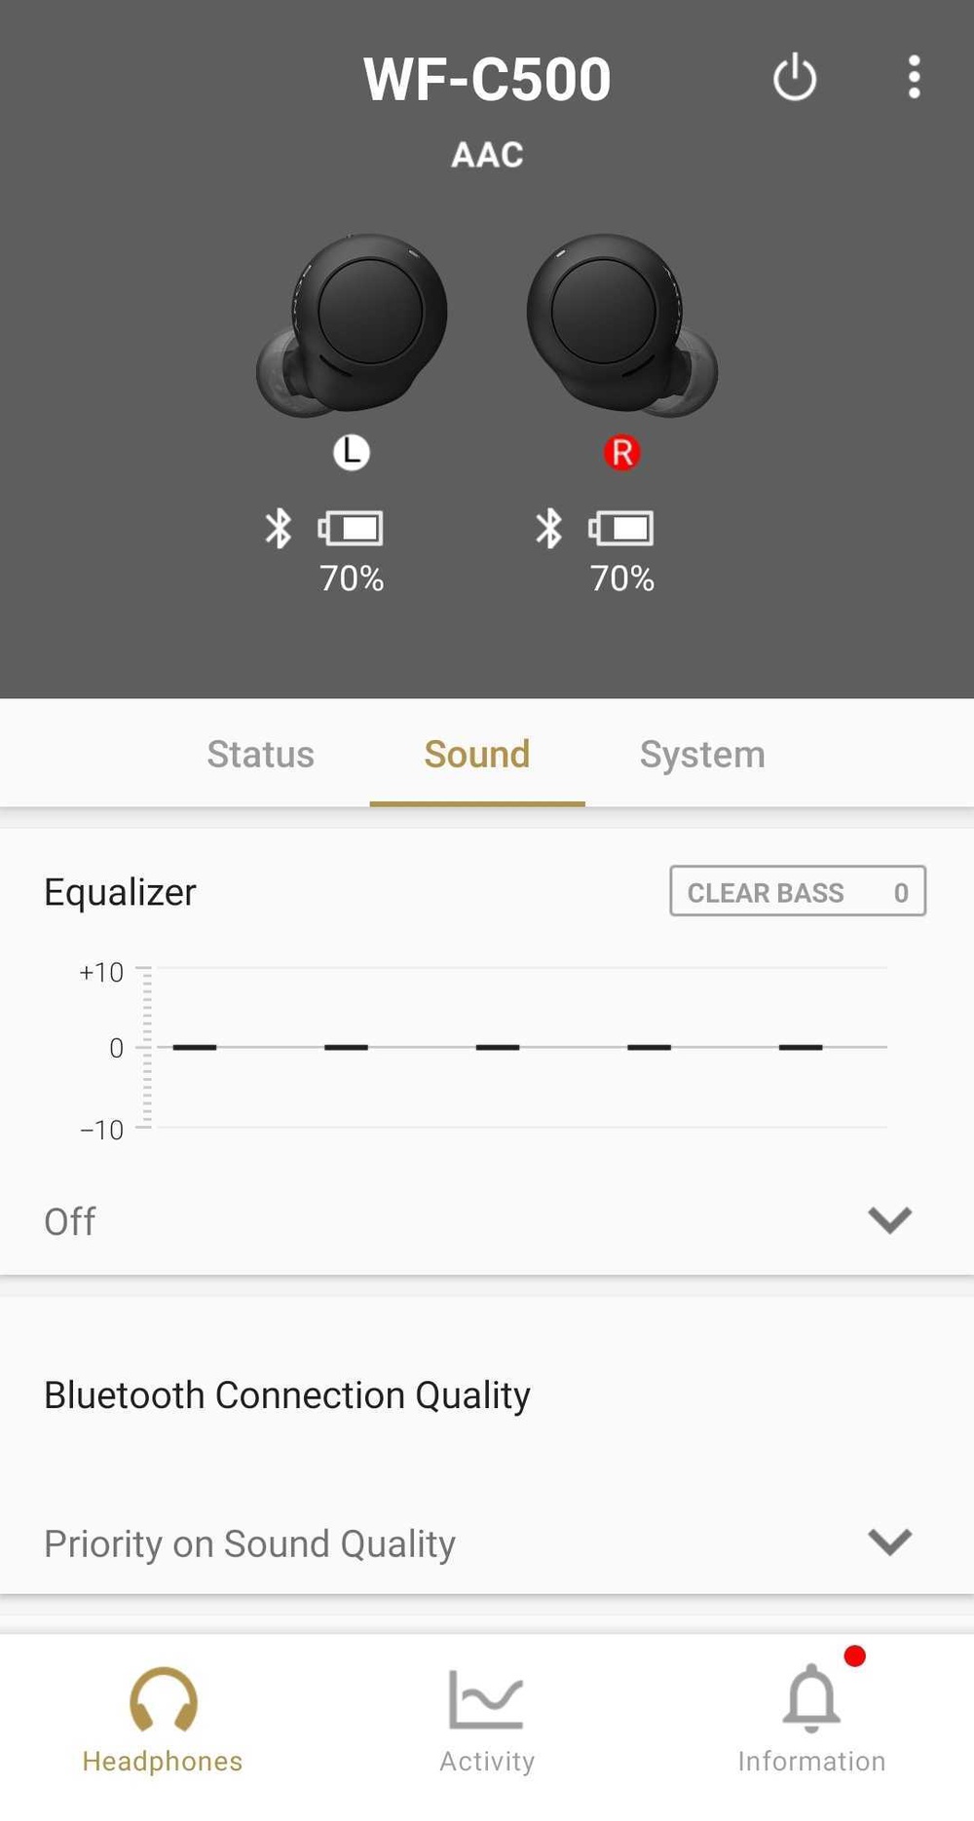Expand the Equalizer preset chevron
The width and height of the screenshot is (974, 1821).
(889, 1220)
